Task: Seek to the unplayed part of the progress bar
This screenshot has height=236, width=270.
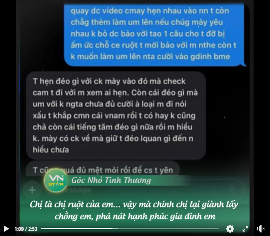Action: tap(168, 229)
